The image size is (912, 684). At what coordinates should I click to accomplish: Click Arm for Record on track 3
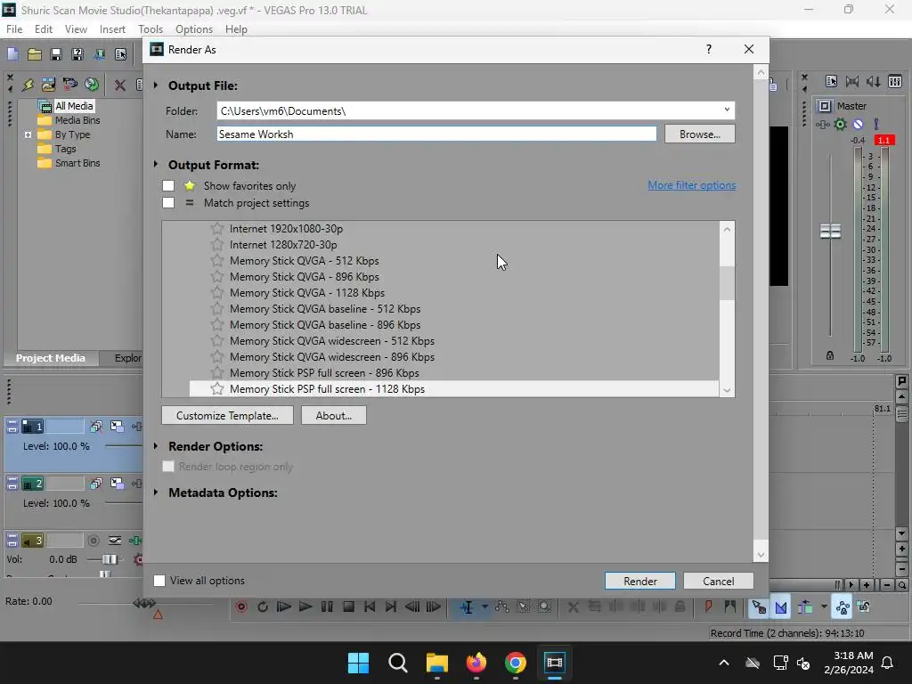pyautogui.click(x=93, y=541)
